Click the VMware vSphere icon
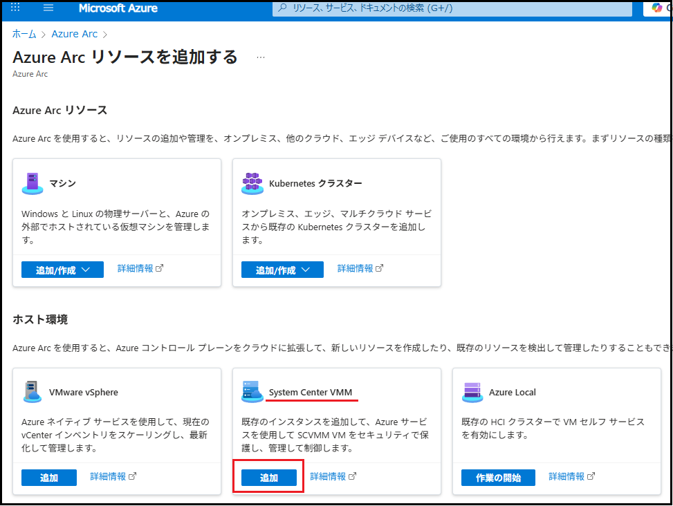 (x=31, y=392)
